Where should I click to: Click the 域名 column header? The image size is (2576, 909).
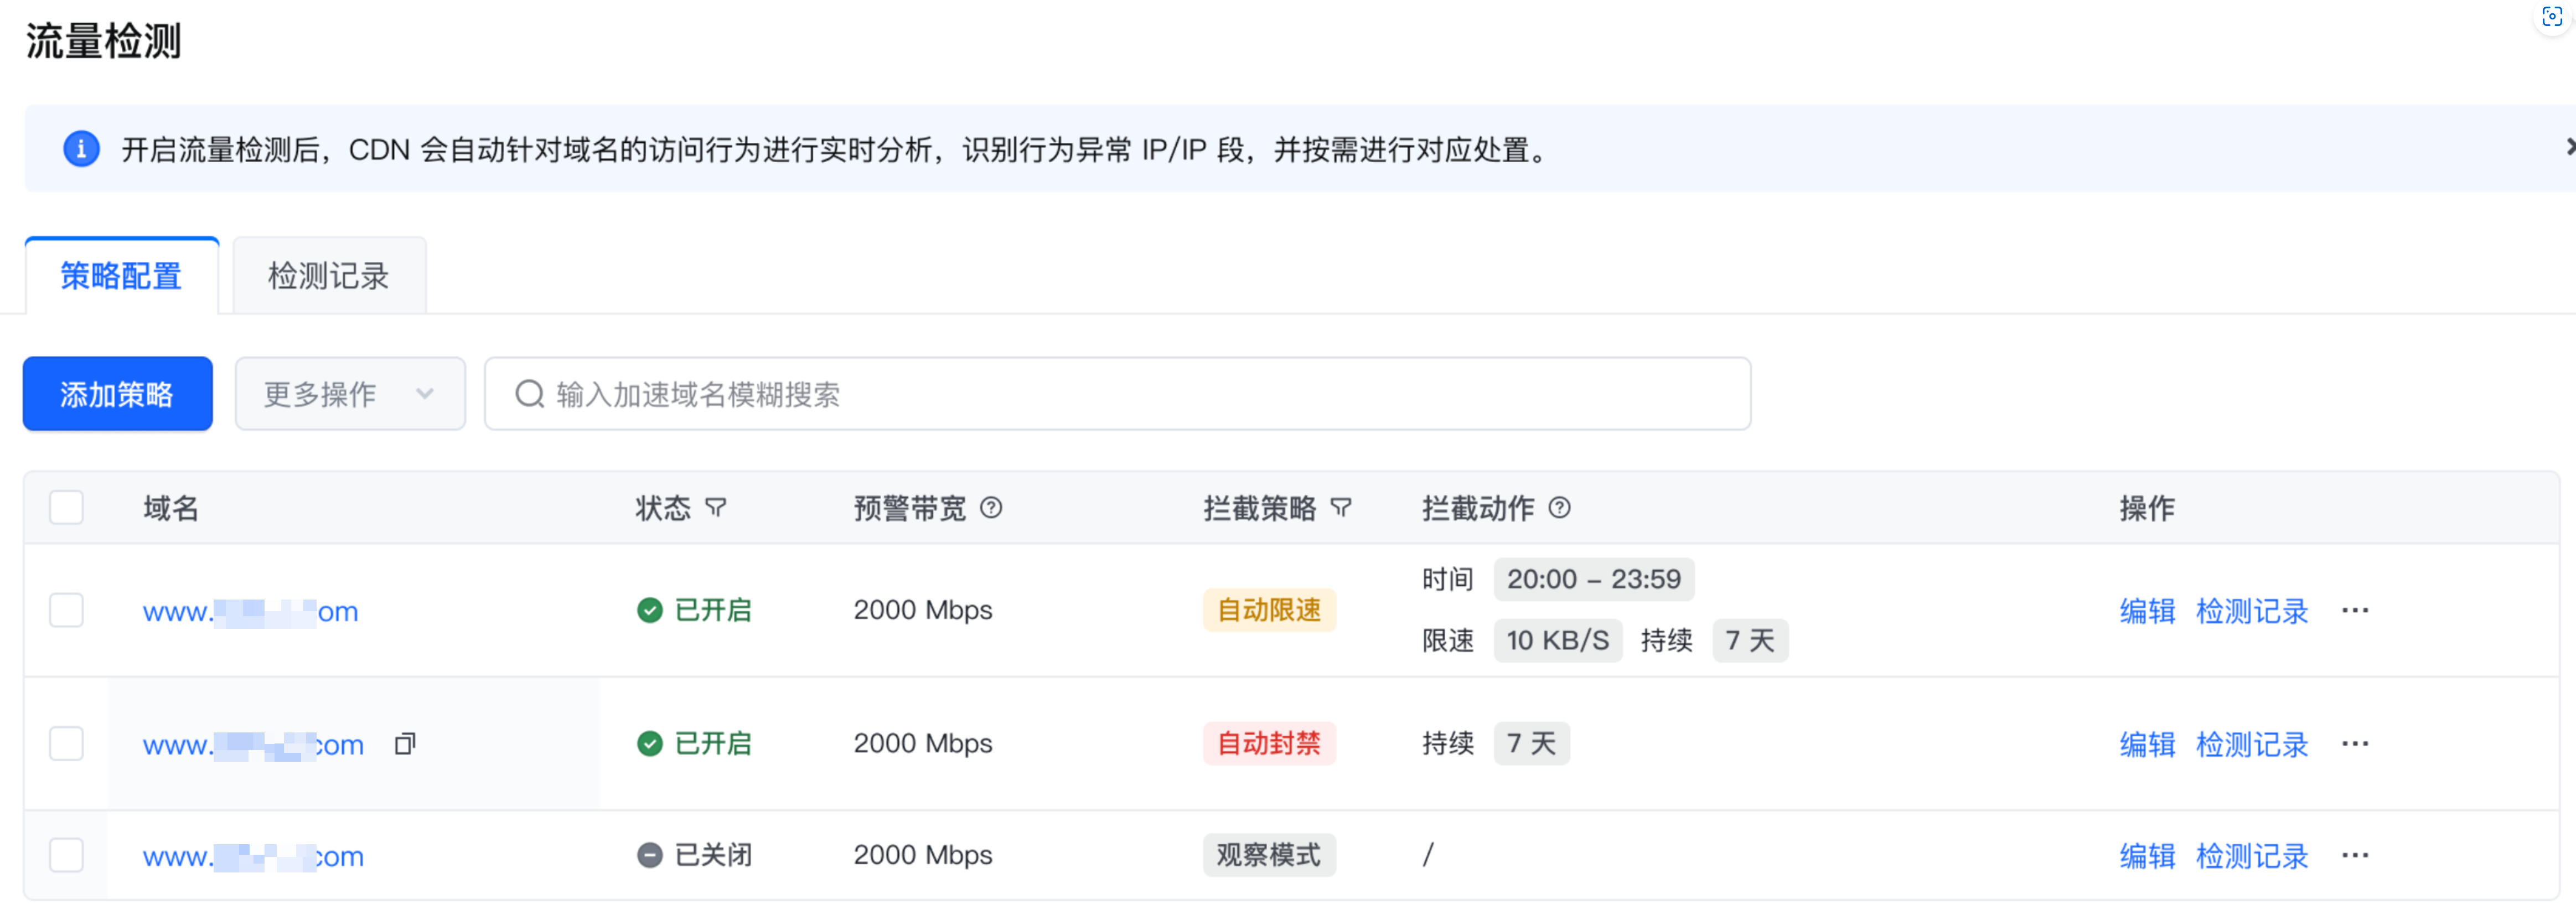[171, 508]
